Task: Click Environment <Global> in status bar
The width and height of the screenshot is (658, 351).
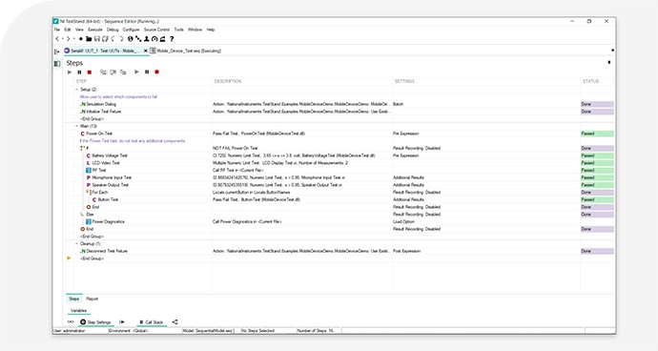Action: pos(129,331)
